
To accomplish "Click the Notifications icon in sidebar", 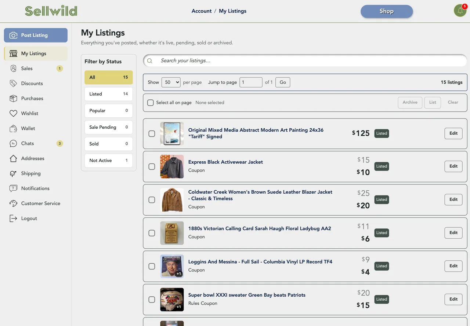I will coord(14,188).
